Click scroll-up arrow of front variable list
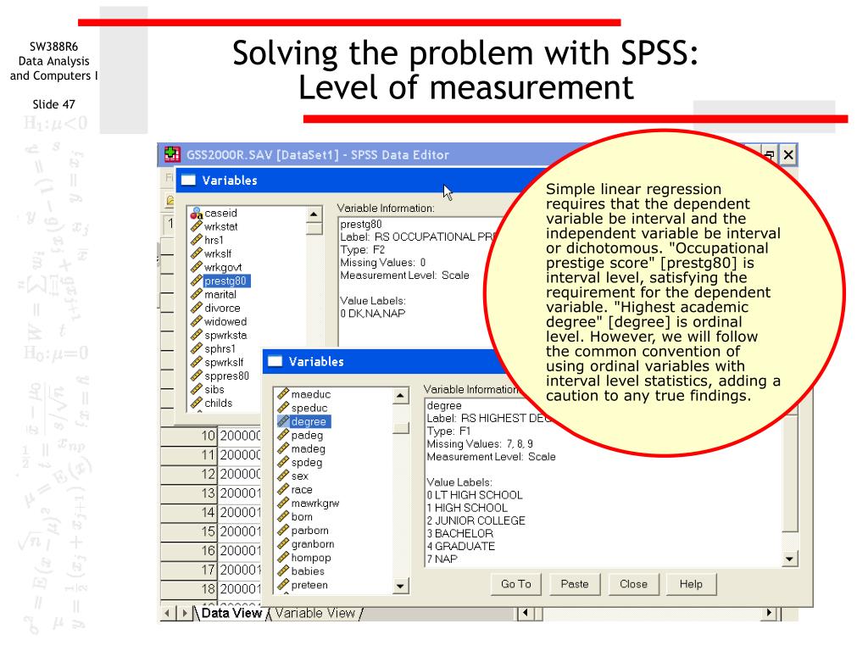This screenshot has height=651, width=868. [x=401, y=395]
